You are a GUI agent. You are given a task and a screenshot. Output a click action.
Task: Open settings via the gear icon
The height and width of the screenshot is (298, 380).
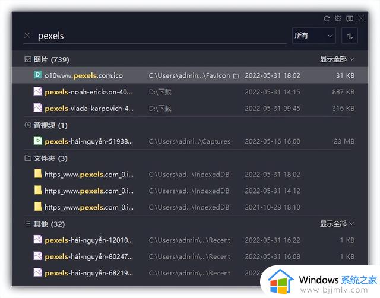coord(338,18)
